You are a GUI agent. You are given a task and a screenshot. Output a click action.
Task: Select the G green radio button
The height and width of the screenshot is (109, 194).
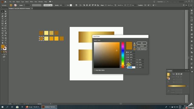point(127,62)
